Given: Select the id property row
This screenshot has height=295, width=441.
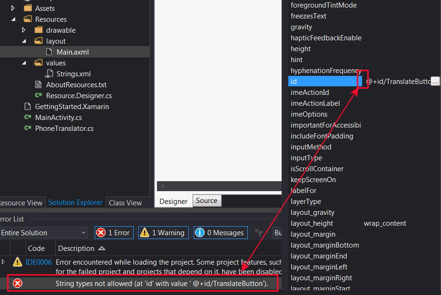Looking at the screenshot, I should pos(325,82).
